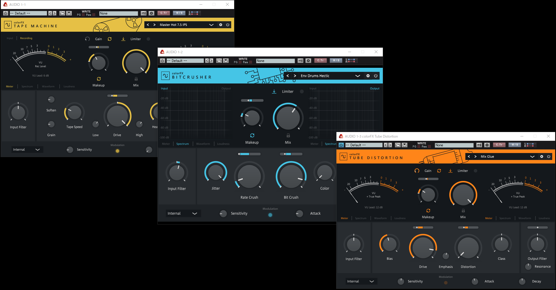Screen dimensions: 556x290
Task: Toggle the Limiter in Tape Machine
Action: 148,39
